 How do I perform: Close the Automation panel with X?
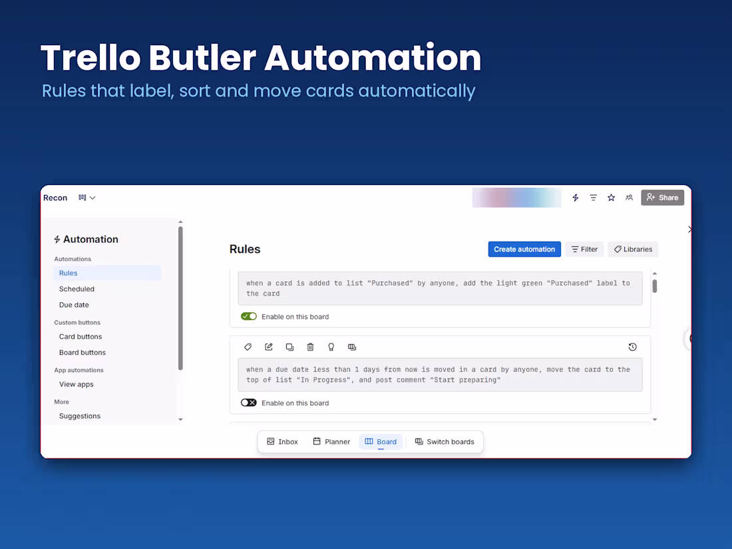point(689,229)
